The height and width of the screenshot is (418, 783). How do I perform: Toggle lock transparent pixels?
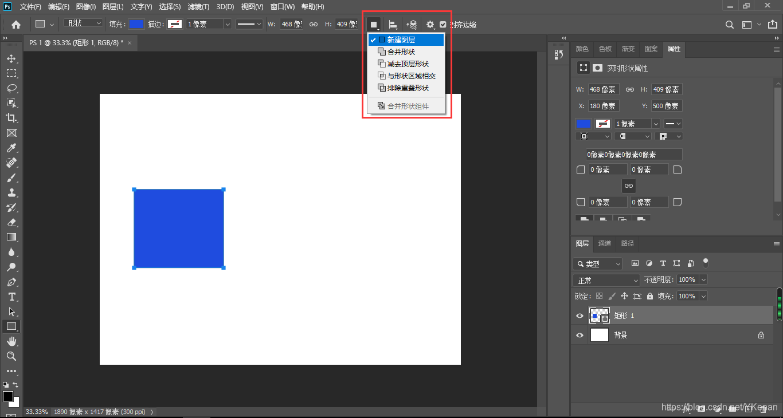coord(599,296)
